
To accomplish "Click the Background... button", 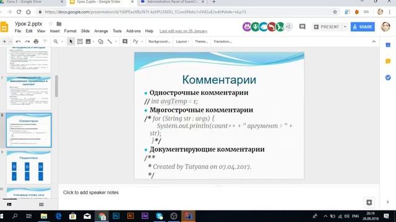I will point(159,41).
